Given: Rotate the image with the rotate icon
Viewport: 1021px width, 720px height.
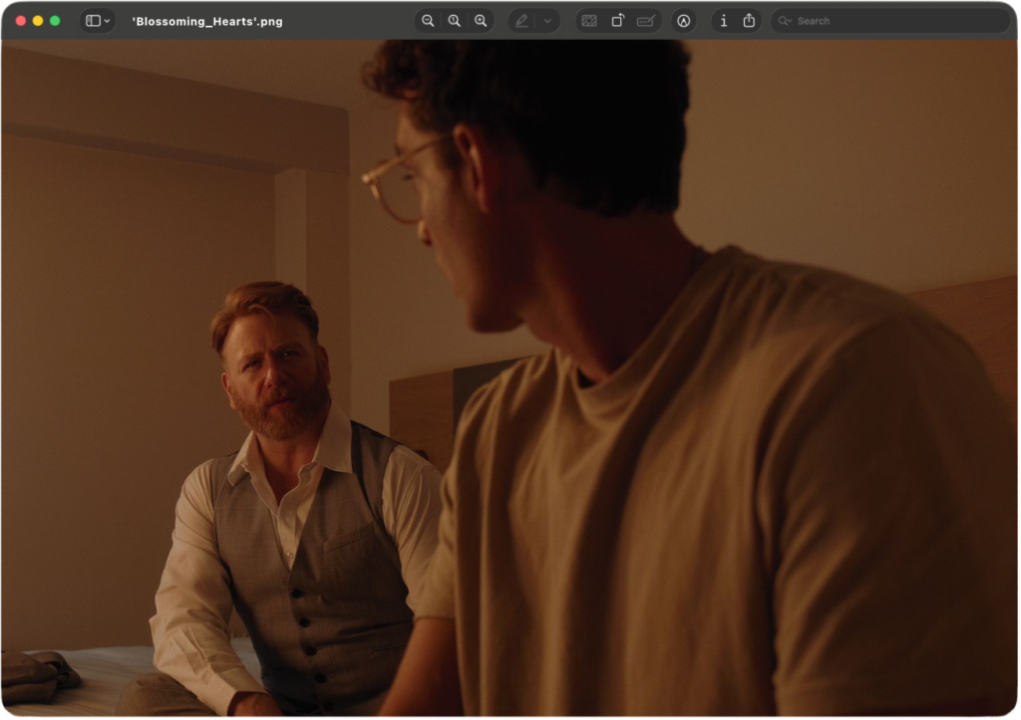Looking at the screenshot, I should tap(617, 21).
